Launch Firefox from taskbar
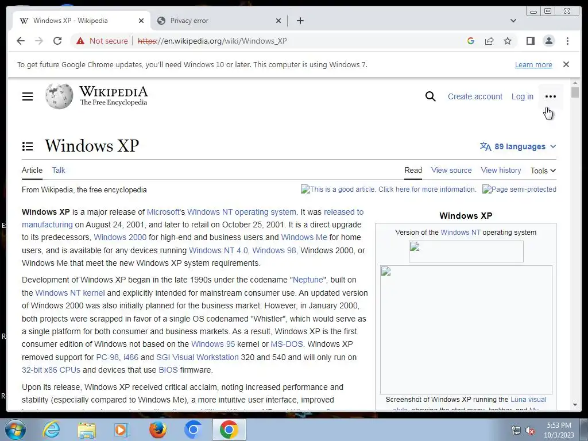 click(158, 430)
